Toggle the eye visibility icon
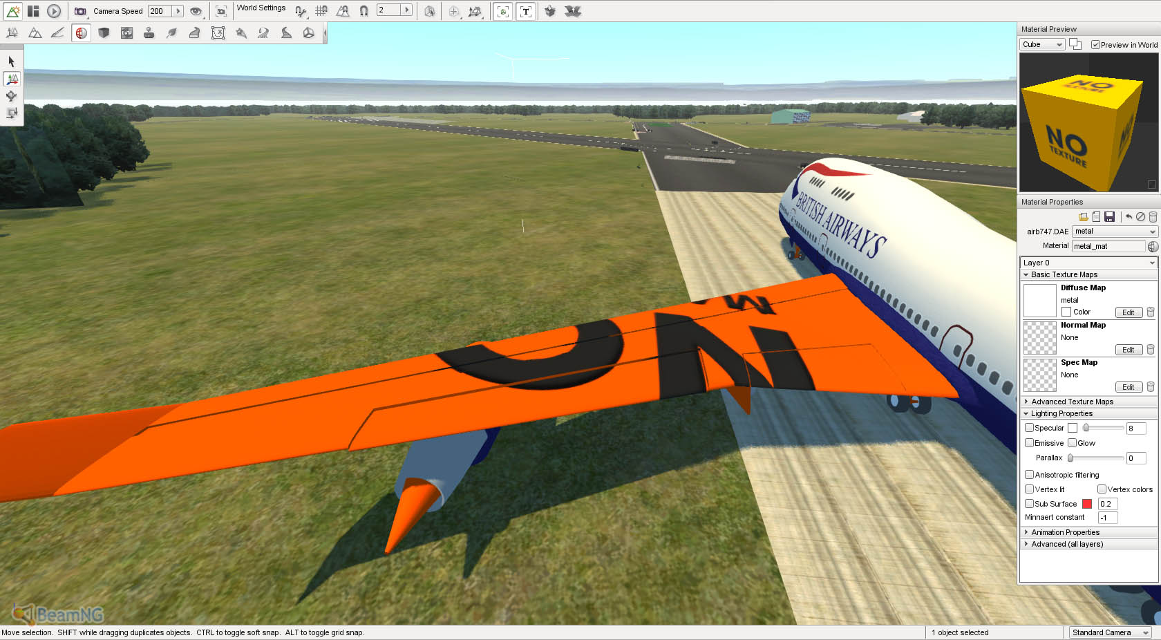The width and height of the screenshot is (1161, 640). (196, 11)
